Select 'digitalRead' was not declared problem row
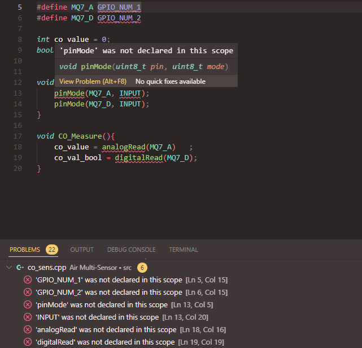The width and height of the screenshot is (362, 348). (x=181, y=342)
